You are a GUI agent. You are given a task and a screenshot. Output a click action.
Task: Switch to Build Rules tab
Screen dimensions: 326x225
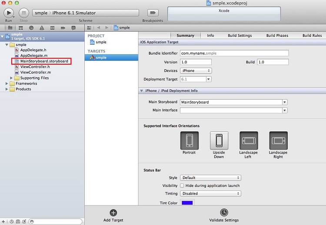312,36
